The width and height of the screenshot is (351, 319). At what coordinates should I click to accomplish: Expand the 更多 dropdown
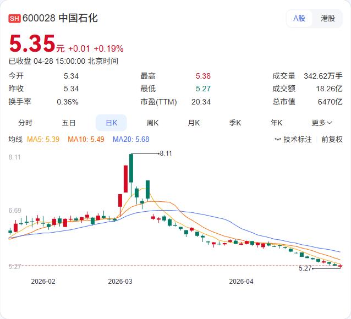tap(322, 123)
